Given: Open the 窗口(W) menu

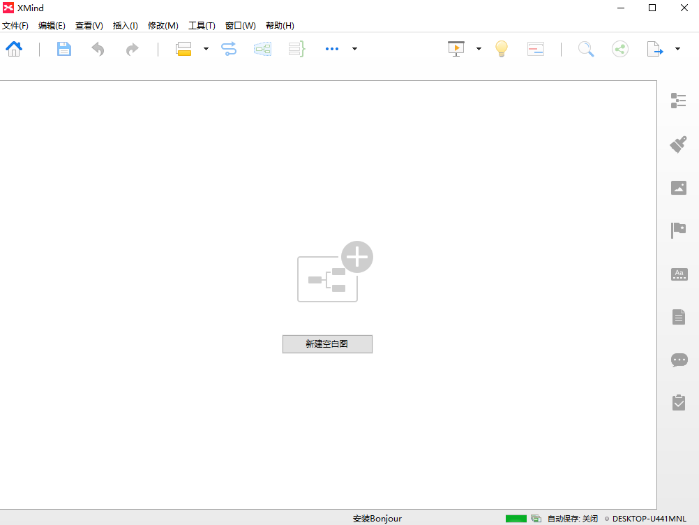Looking at the screenshot, I should pos(240,25).
